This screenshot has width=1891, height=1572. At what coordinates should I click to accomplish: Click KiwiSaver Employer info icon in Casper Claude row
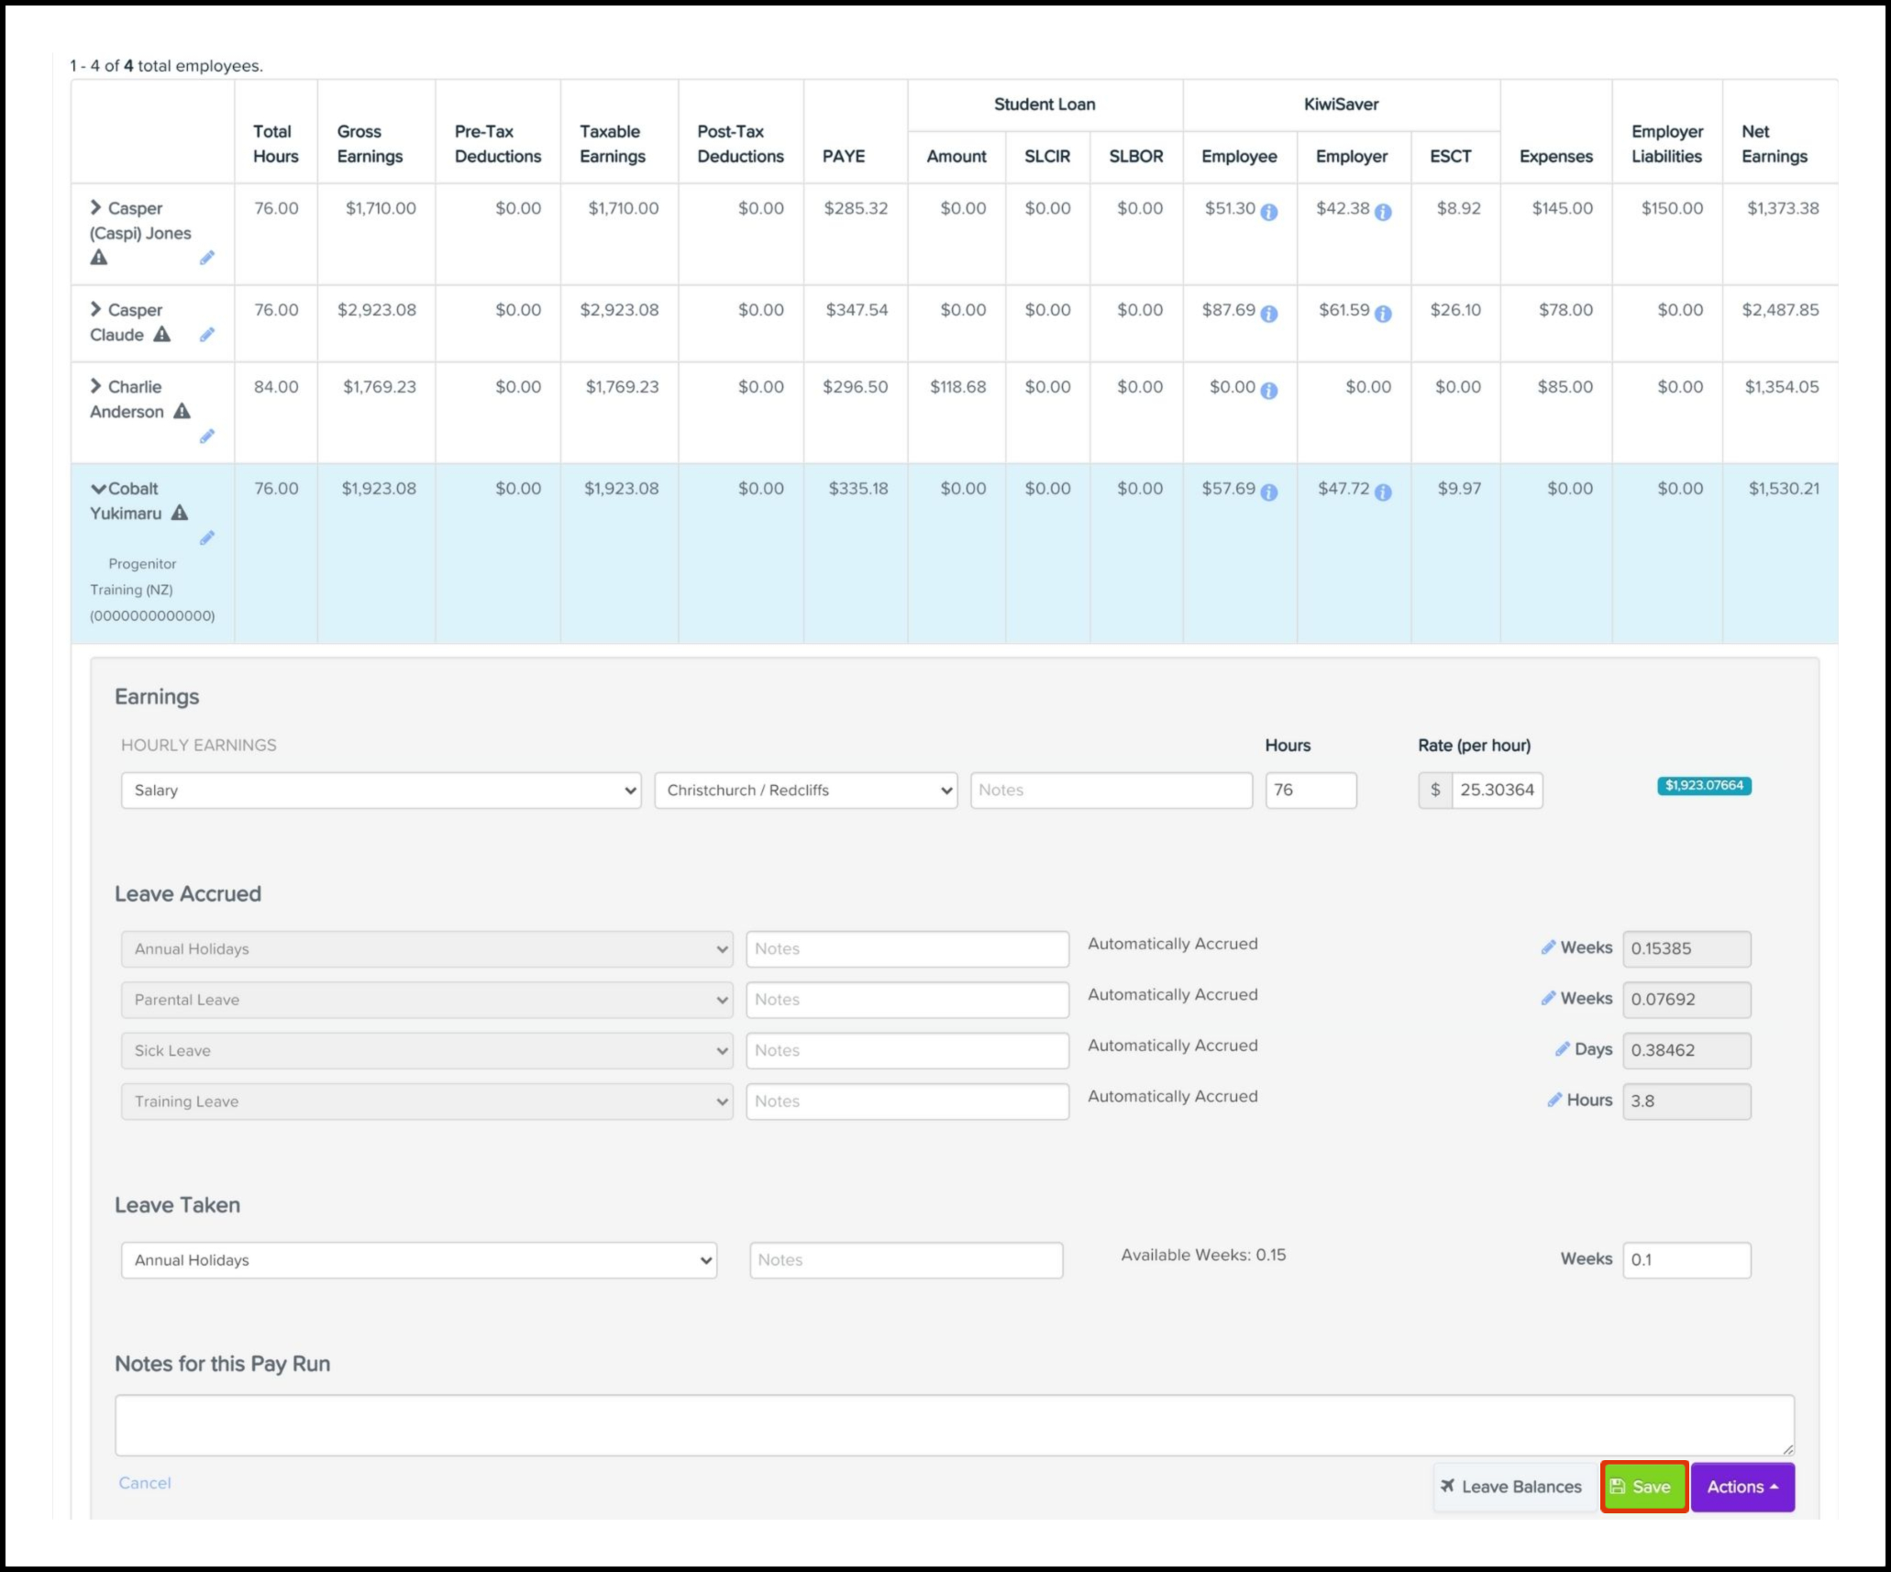click(x=1383, y=314)
